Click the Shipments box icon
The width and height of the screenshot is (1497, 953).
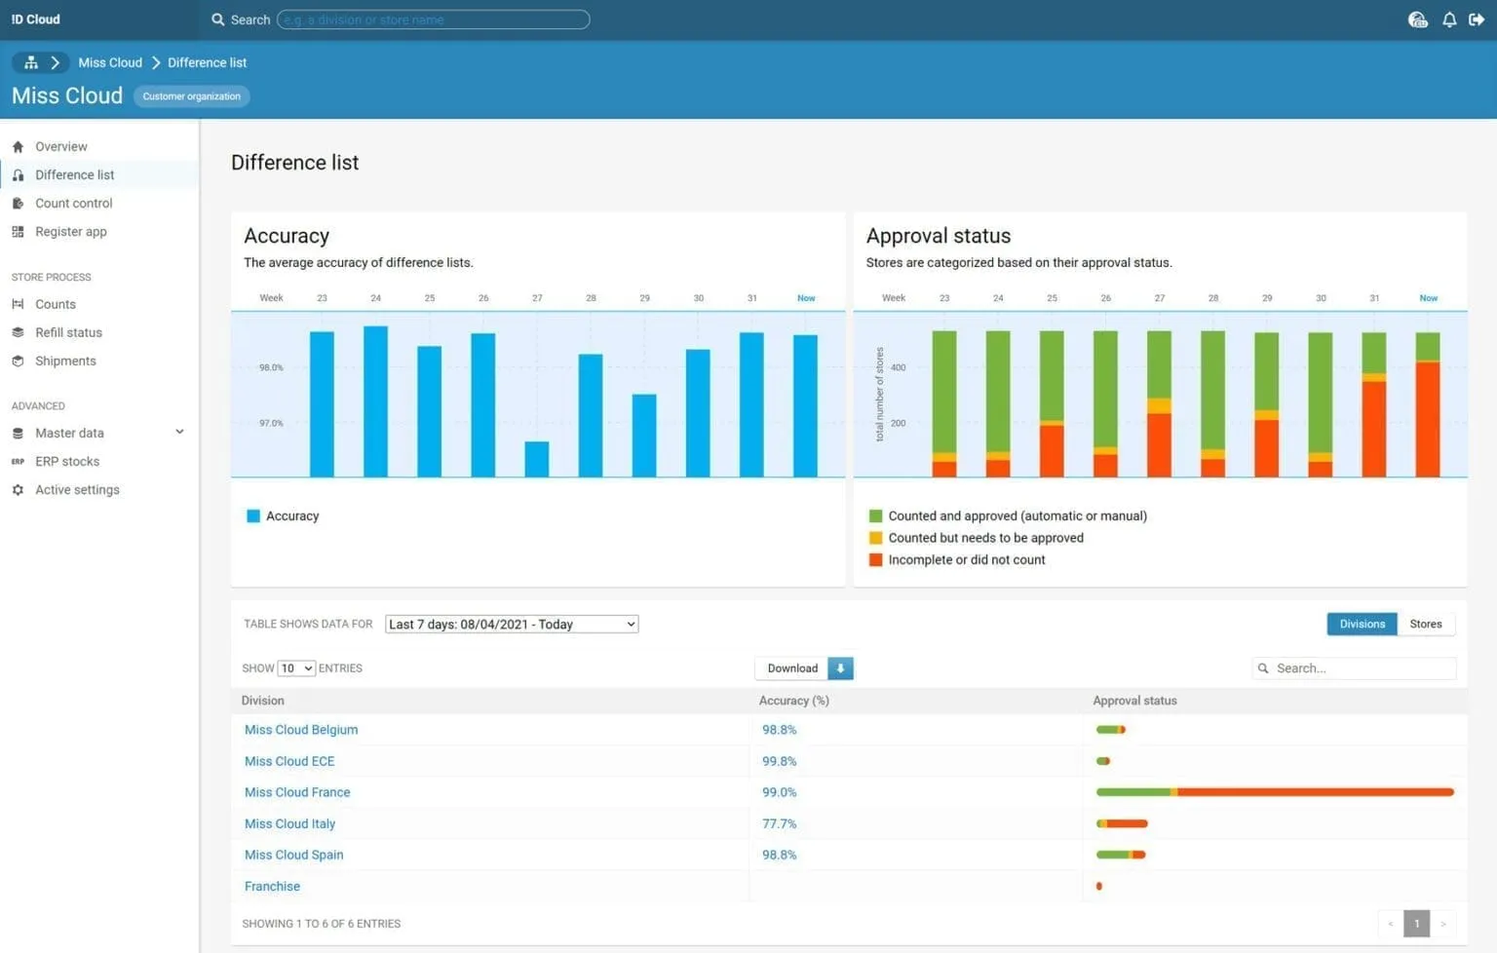[x=18, y=362]
